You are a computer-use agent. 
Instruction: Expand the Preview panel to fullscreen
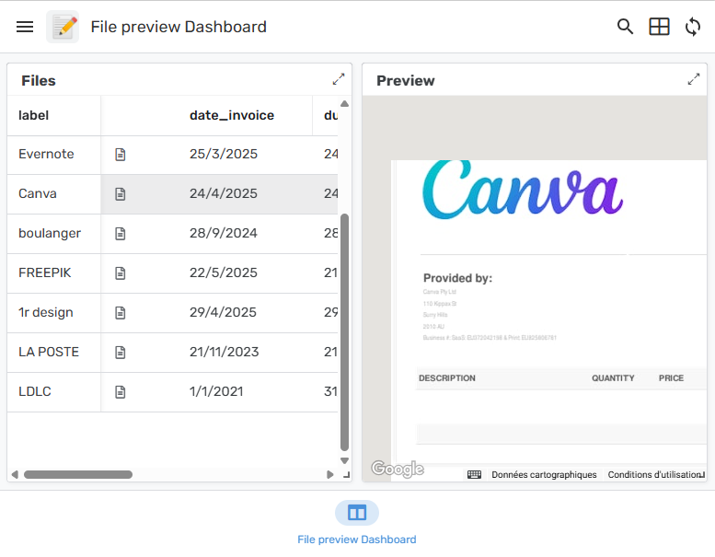pos(694,79)
